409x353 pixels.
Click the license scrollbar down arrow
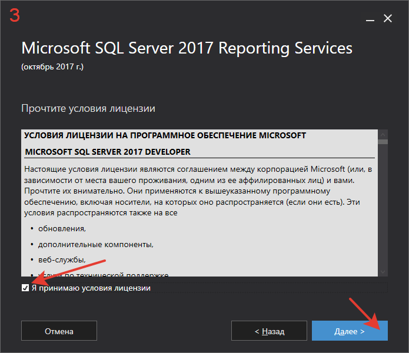[383, 272]
